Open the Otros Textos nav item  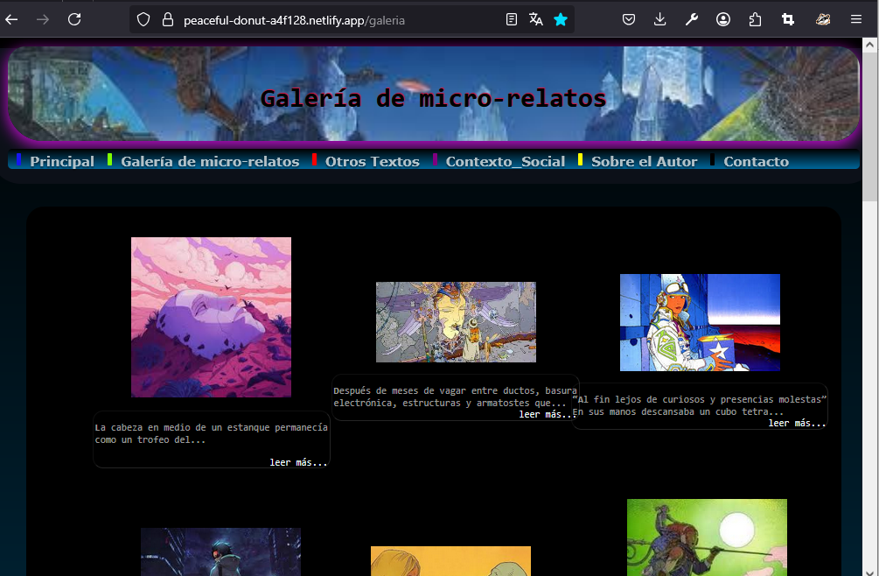point(371,161)
